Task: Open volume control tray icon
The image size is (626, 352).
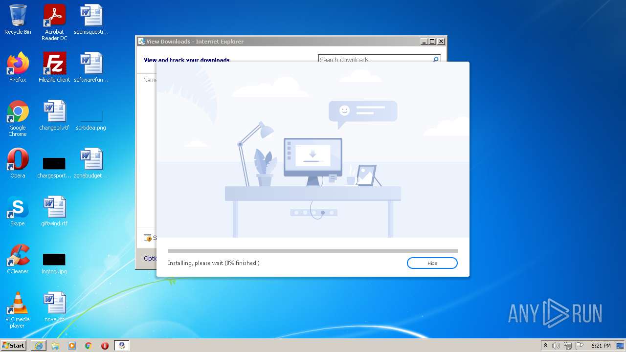Action: [556, 346]
